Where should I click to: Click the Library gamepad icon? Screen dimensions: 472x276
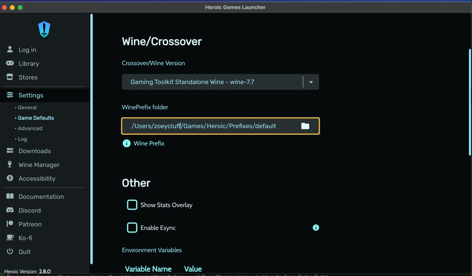coord(10,63)
